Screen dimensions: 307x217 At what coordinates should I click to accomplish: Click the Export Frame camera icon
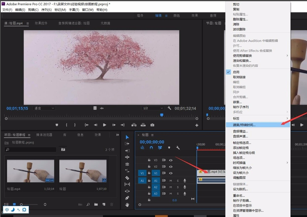(x=152, y=125)
